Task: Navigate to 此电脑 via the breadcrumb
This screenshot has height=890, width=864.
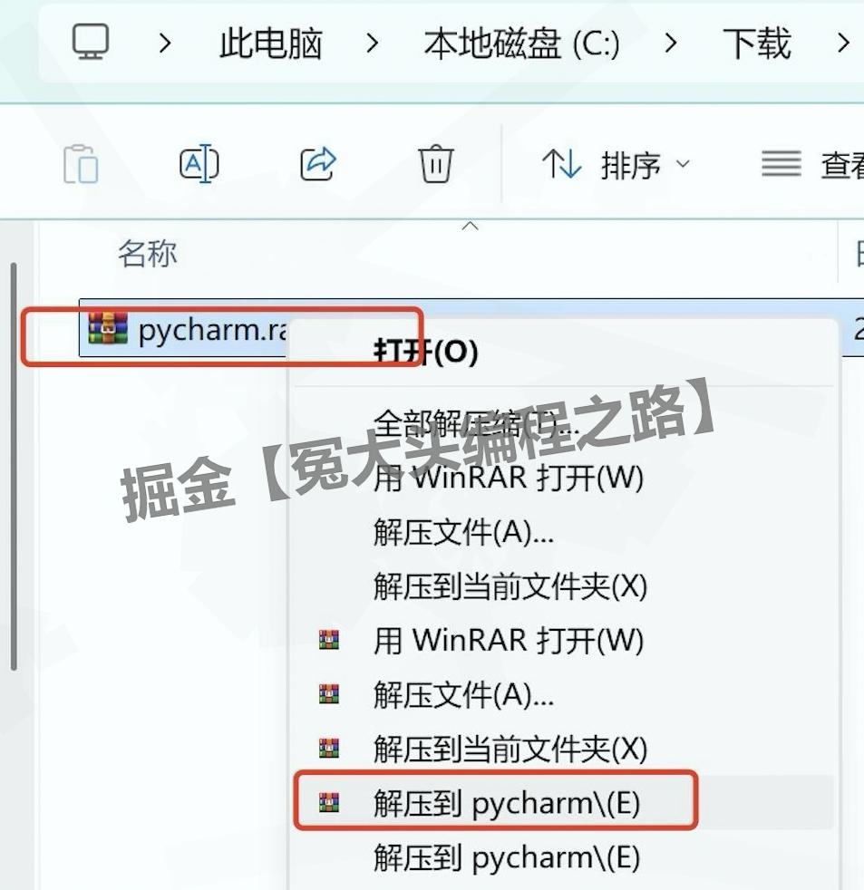Action: [268, 43]
